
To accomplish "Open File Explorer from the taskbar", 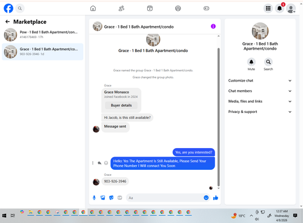I will point(30,212).
